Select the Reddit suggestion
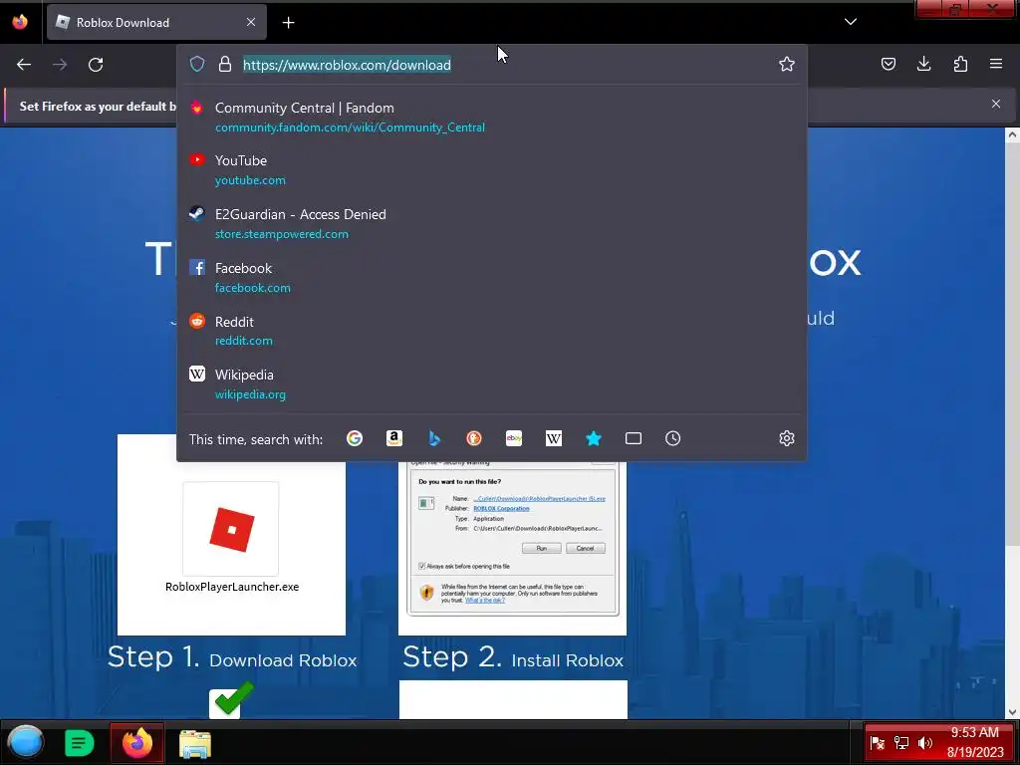The height and width of the screenshot is (765, 1020). [x=492, y=331]
